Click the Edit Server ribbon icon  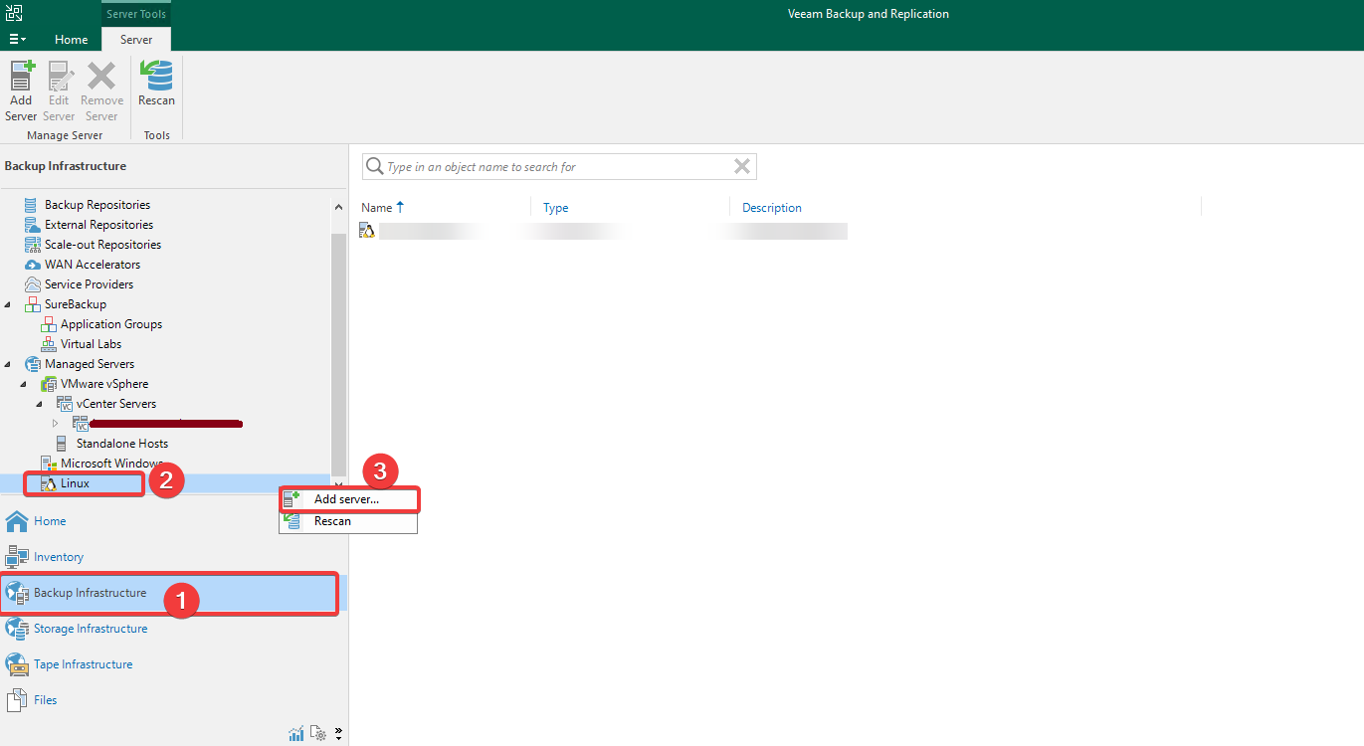click(x=59, y=77)
